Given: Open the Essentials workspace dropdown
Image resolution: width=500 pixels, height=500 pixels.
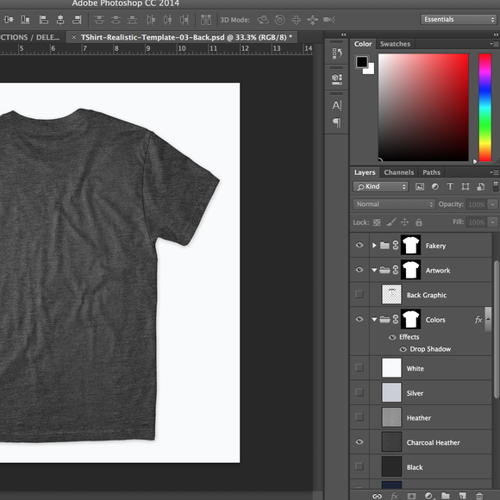Looking at the screenshot, I should click(x=459, y=20).
